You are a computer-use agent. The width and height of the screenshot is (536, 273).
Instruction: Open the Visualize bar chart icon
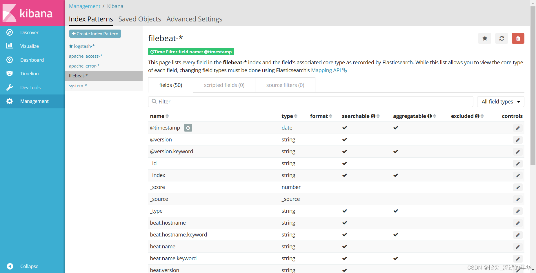(x=10, y=46)
